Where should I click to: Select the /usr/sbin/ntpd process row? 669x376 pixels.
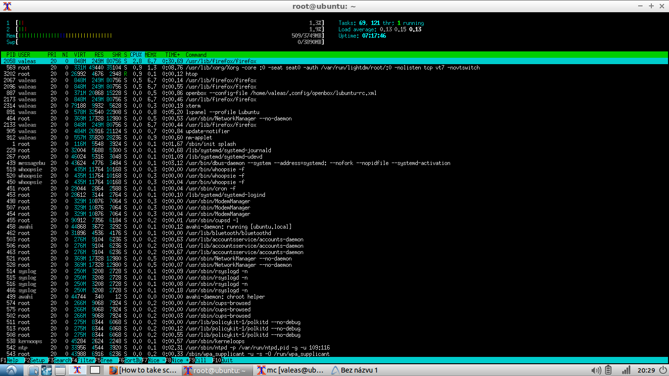click(x=334, y=348)
